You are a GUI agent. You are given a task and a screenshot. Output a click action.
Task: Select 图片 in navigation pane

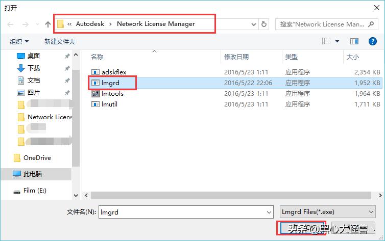point(34,92)
